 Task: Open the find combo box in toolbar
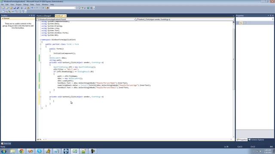63,8
